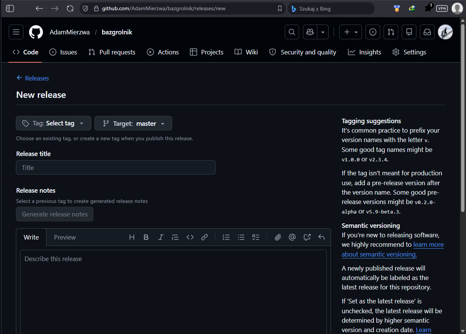Click the search magnifier icon
This screenshot has width=466, height=334.
[292, 32]
